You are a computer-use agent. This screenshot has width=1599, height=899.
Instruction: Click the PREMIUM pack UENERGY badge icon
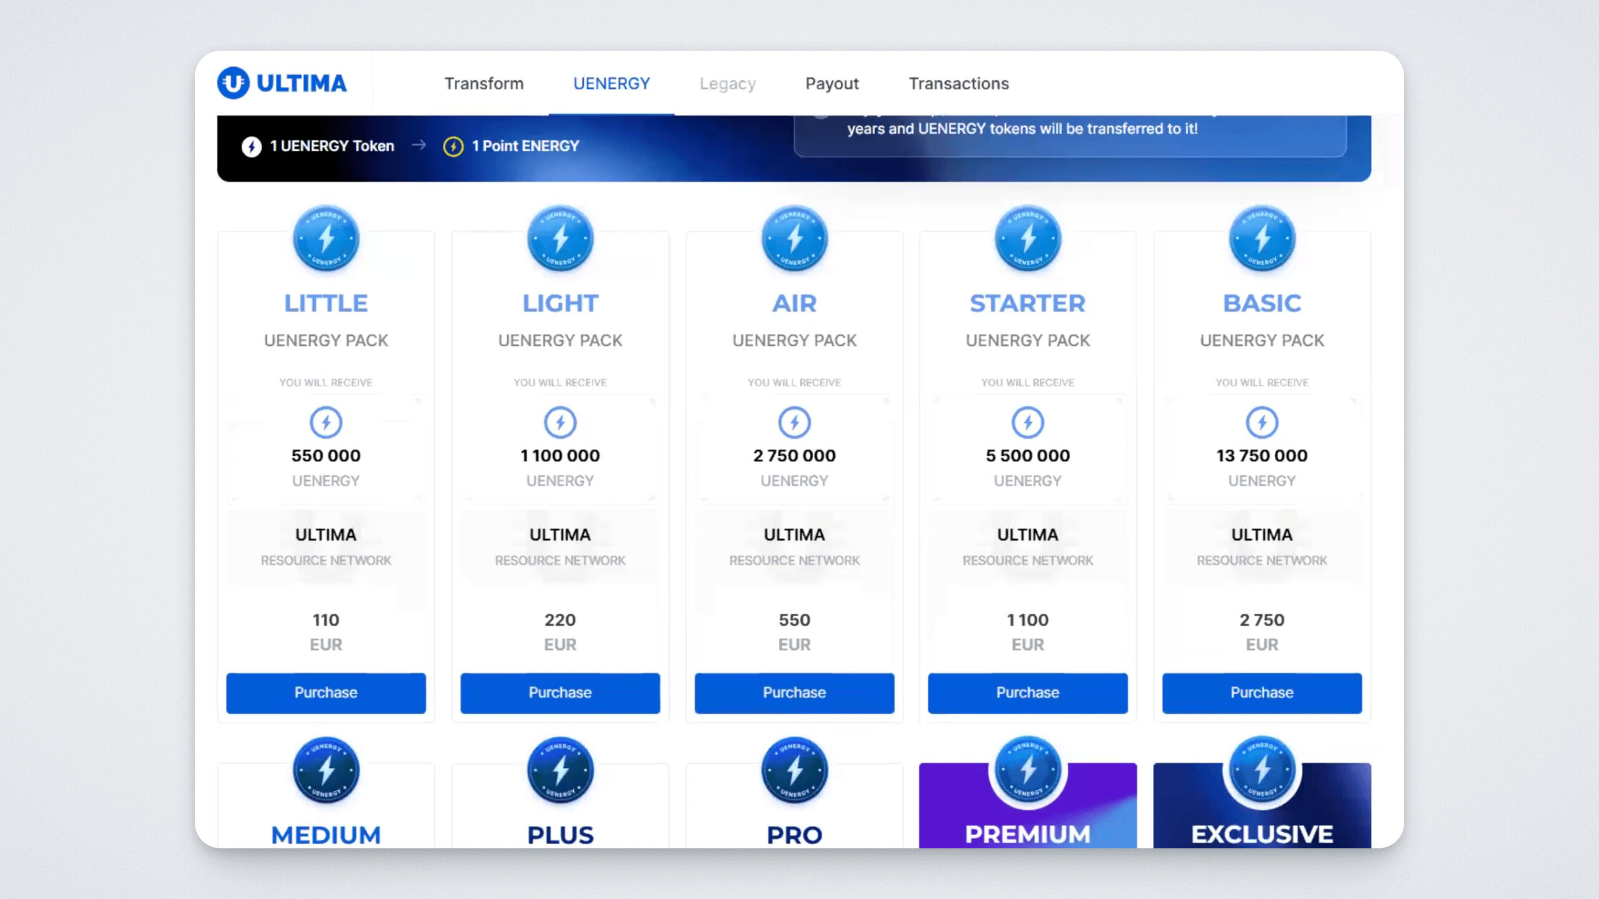pyautogui.click(x=1027, y=770)
